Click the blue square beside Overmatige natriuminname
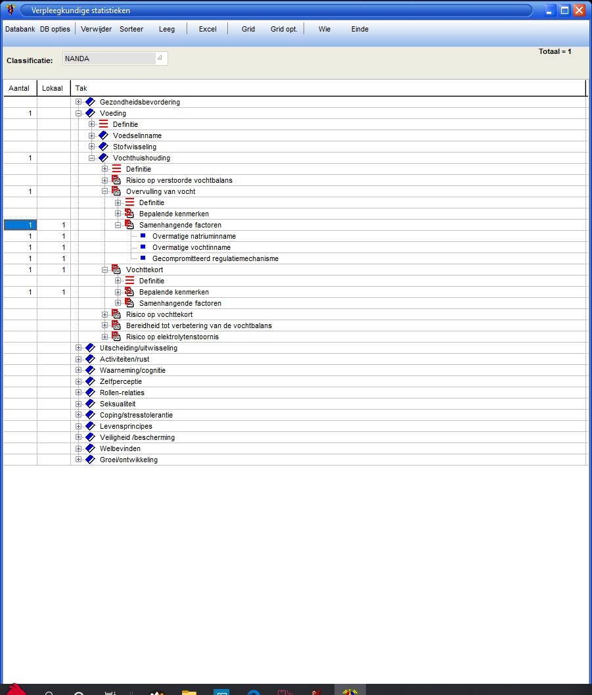 click(x=143, y=236)
